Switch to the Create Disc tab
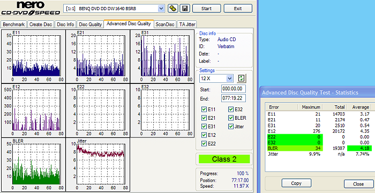Image resolution: width=375 pixels, height=193 pixels. click(41, 25)
